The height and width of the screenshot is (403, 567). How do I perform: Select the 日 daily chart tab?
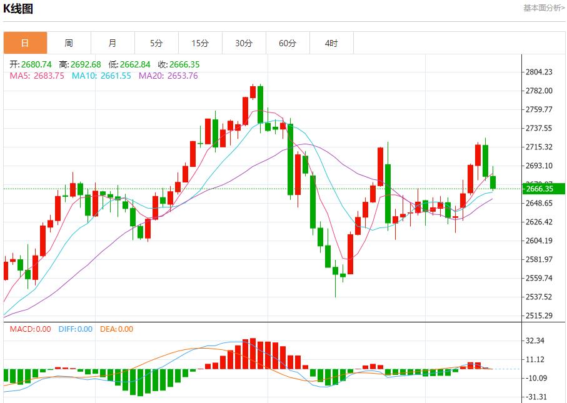point(25,43)
